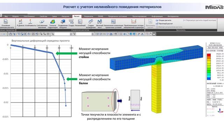Open Назначение изменения граничных условий
Viewport: 224px width, 126px height.
pyautogui.click(x=113, y=23)
